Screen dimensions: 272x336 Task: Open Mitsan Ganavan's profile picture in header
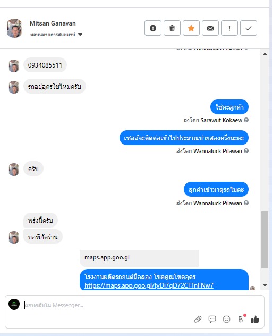(x=14, y=28)
